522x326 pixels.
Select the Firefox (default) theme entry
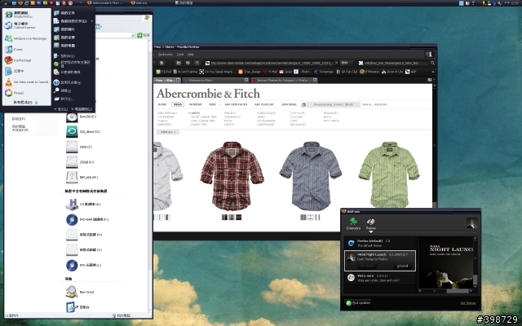[380, 243]
